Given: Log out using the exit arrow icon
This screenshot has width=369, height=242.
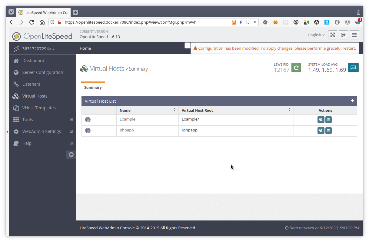Looking at the screenshot, I should [343, 35].
